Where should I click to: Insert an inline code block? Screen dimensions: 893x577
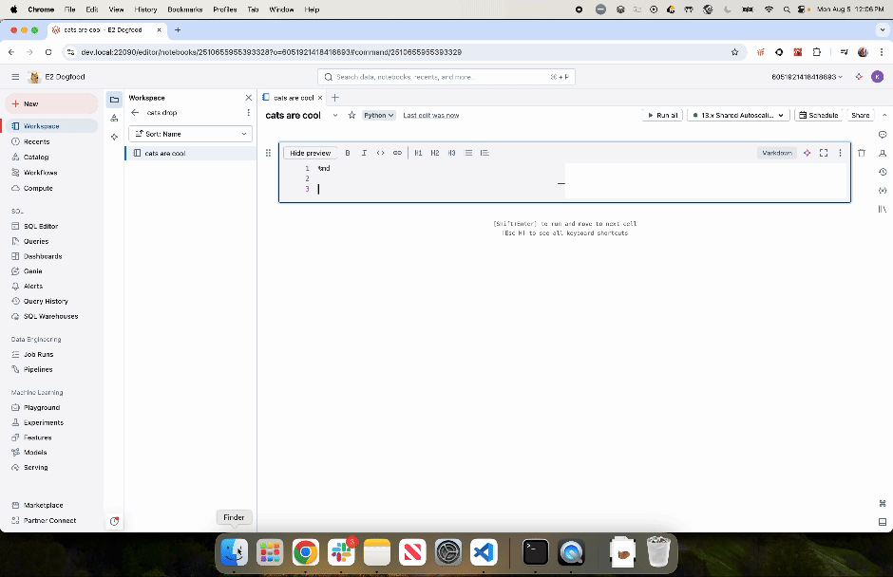pyautogui.click(x=380, y=153)
